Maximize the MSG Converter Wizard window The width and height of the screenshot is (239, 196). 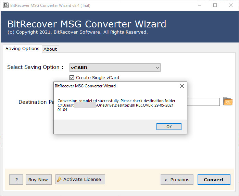click(x=215, y=5)
